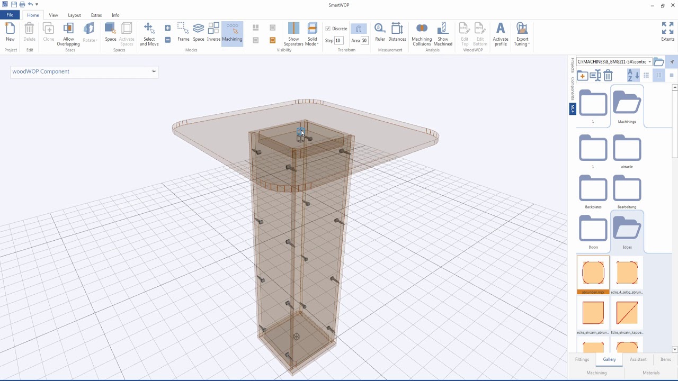The height and width of the screenshot is (381, 678).
Task: Click the save icon in title bar
Action: pos(14,5)
